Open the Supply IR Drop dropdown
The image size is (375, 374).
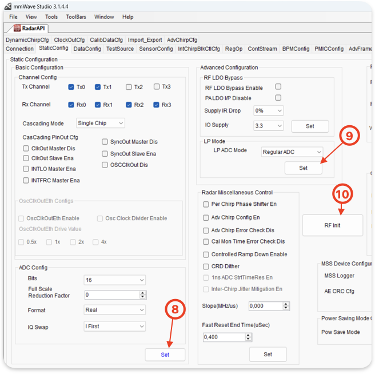pyautogui.click(x=269, y=111)
